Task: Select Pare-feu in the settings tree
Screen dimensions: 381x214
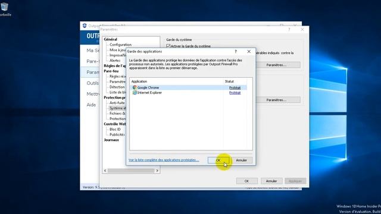Action: 111,71
